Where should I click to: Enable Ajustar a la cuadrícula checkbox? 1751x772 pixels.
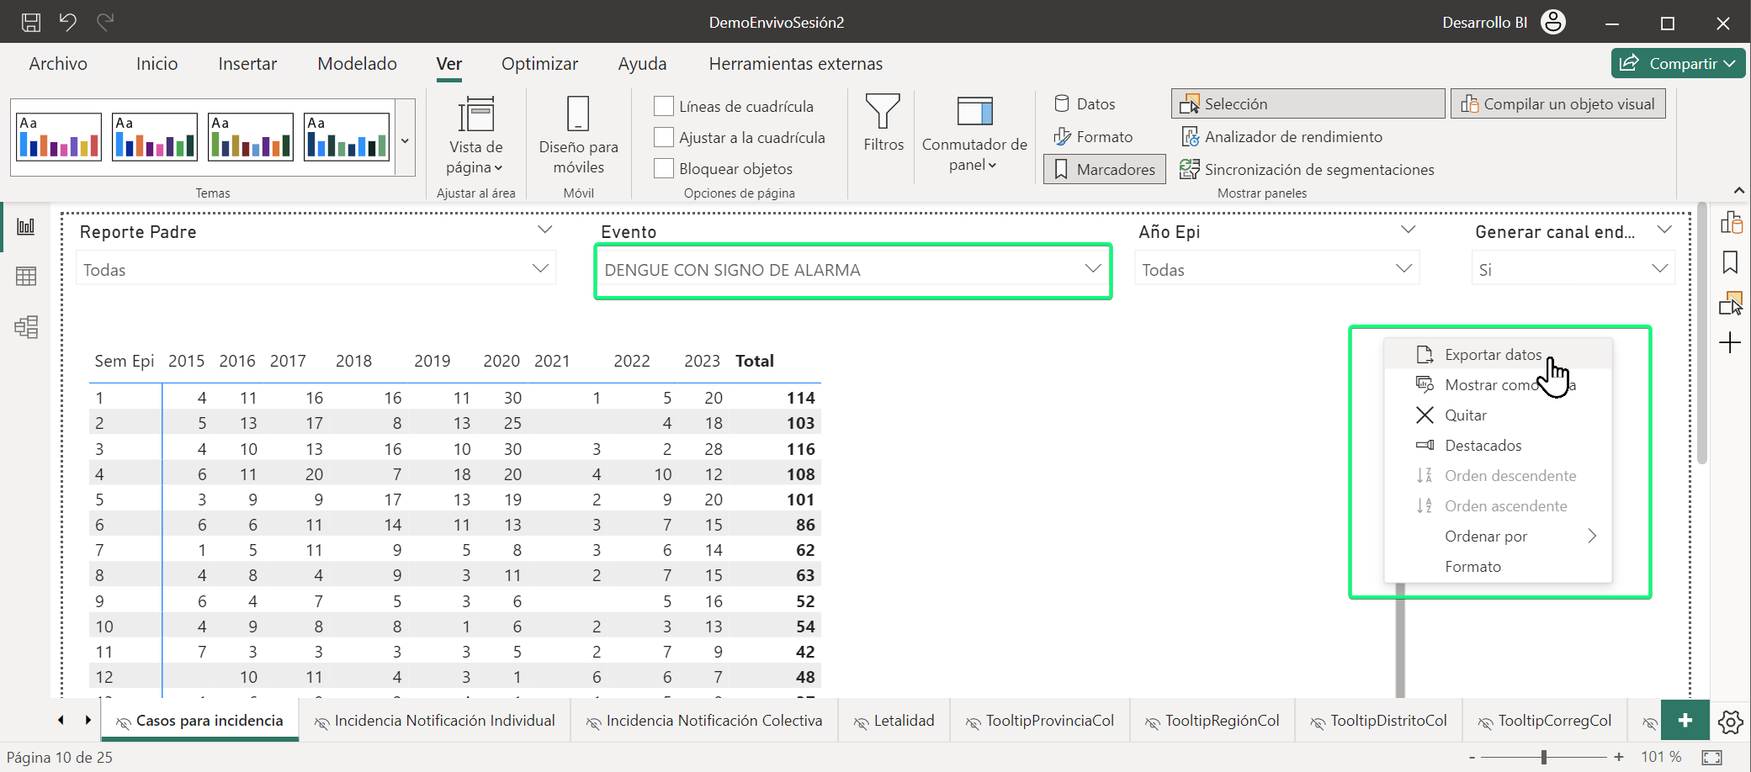tap(664, 137)
